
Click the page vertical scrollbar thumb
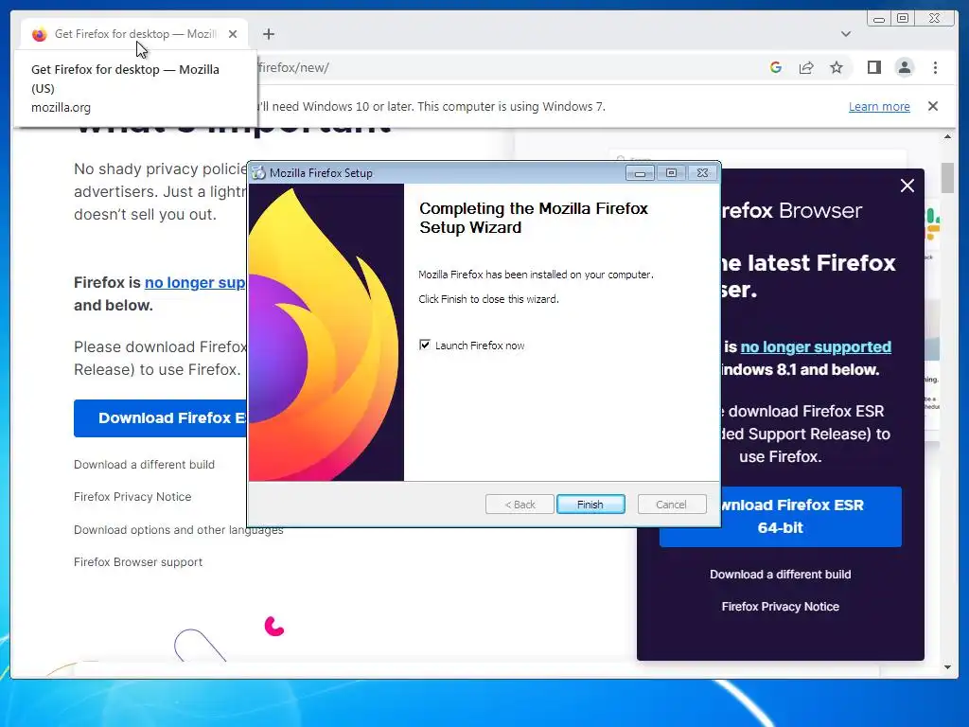(947, 177)
